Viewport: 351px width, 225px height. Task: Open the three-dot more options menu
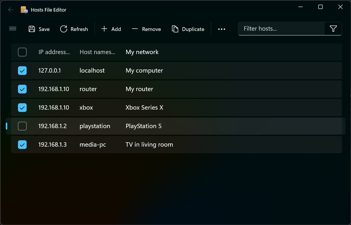[x=222, y=29]
